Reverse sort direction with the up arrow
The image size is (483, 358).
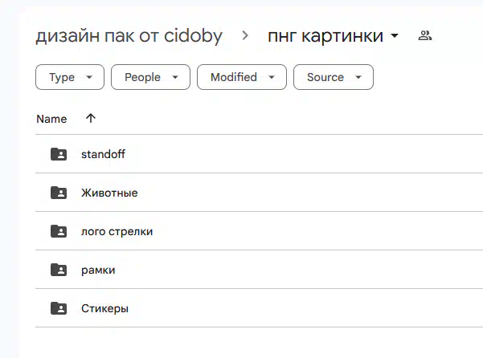point(91,119)
